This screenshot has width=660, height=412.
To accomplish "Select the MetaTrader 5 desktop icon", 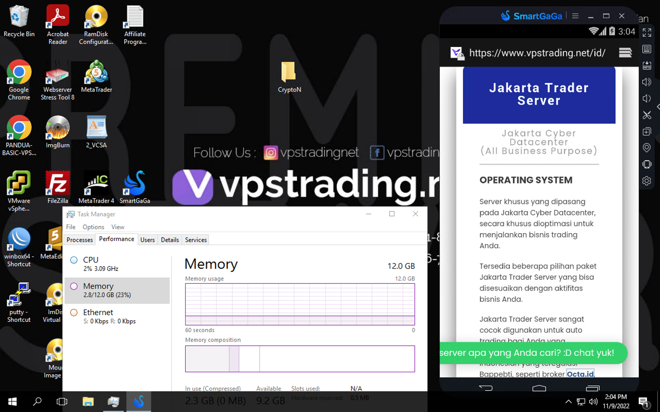I will (96, 76).
